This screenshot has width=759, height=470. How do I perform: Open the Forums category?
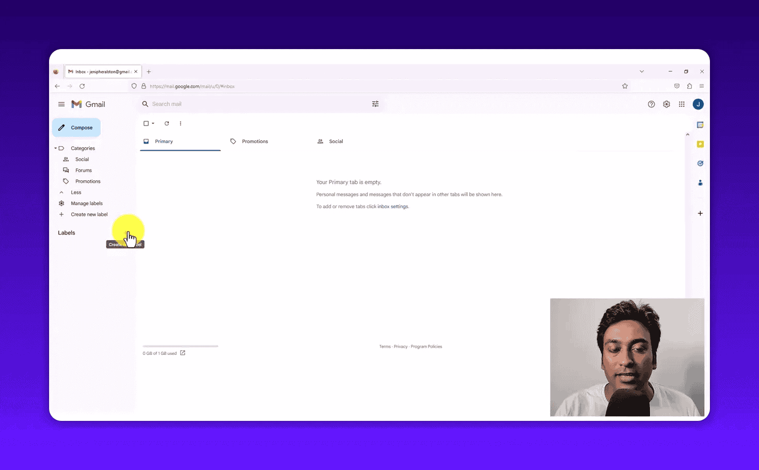(x=84, y=170)
